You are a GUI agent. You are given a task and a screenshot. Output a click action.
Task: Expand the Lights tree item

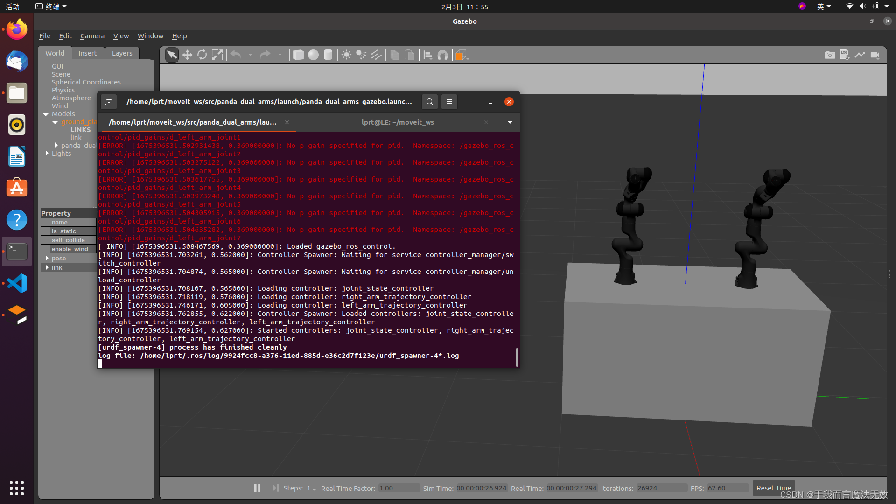tap(47, 153)
